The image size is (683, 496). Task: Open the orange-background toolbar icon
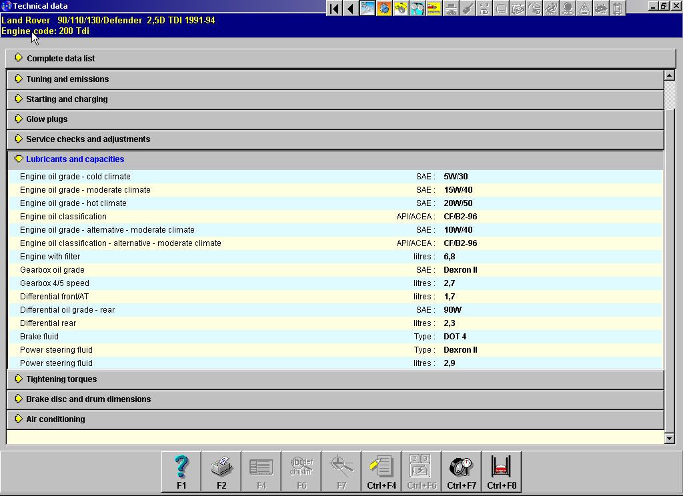[384, 8]
